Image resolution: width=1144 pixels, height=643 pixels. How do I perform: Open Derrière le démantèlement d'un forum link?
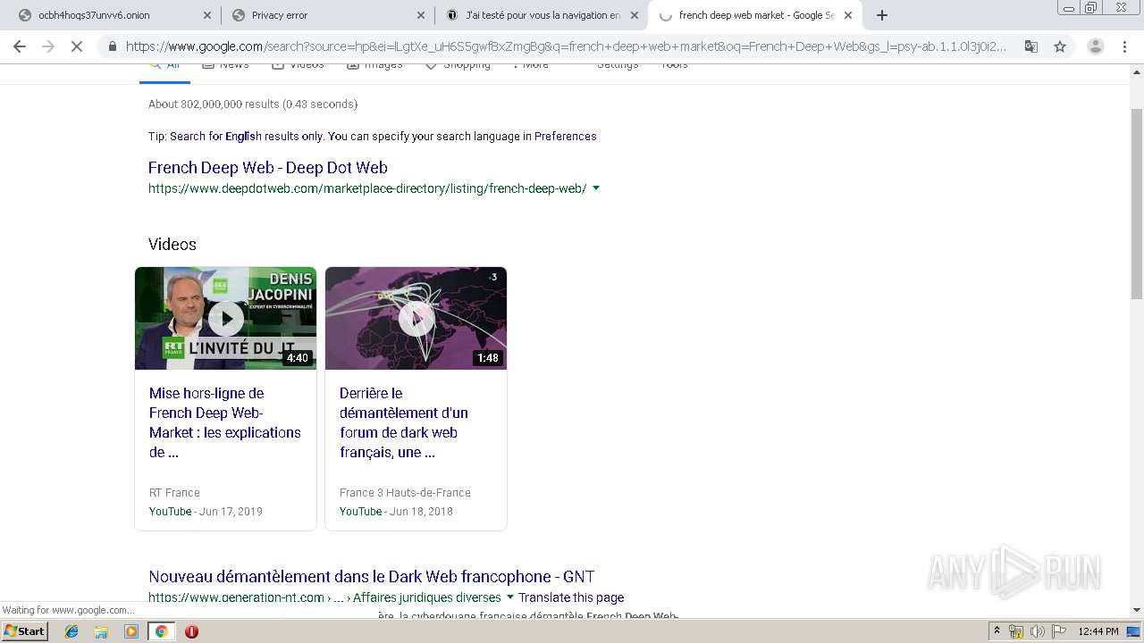(x=404, y=422)
